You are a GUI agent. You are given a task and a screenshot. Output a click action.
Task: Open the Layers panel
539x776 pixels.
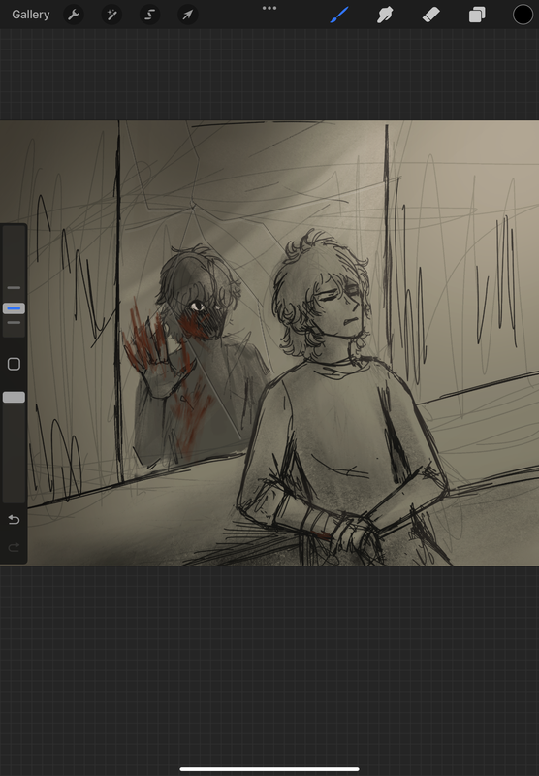477,15
